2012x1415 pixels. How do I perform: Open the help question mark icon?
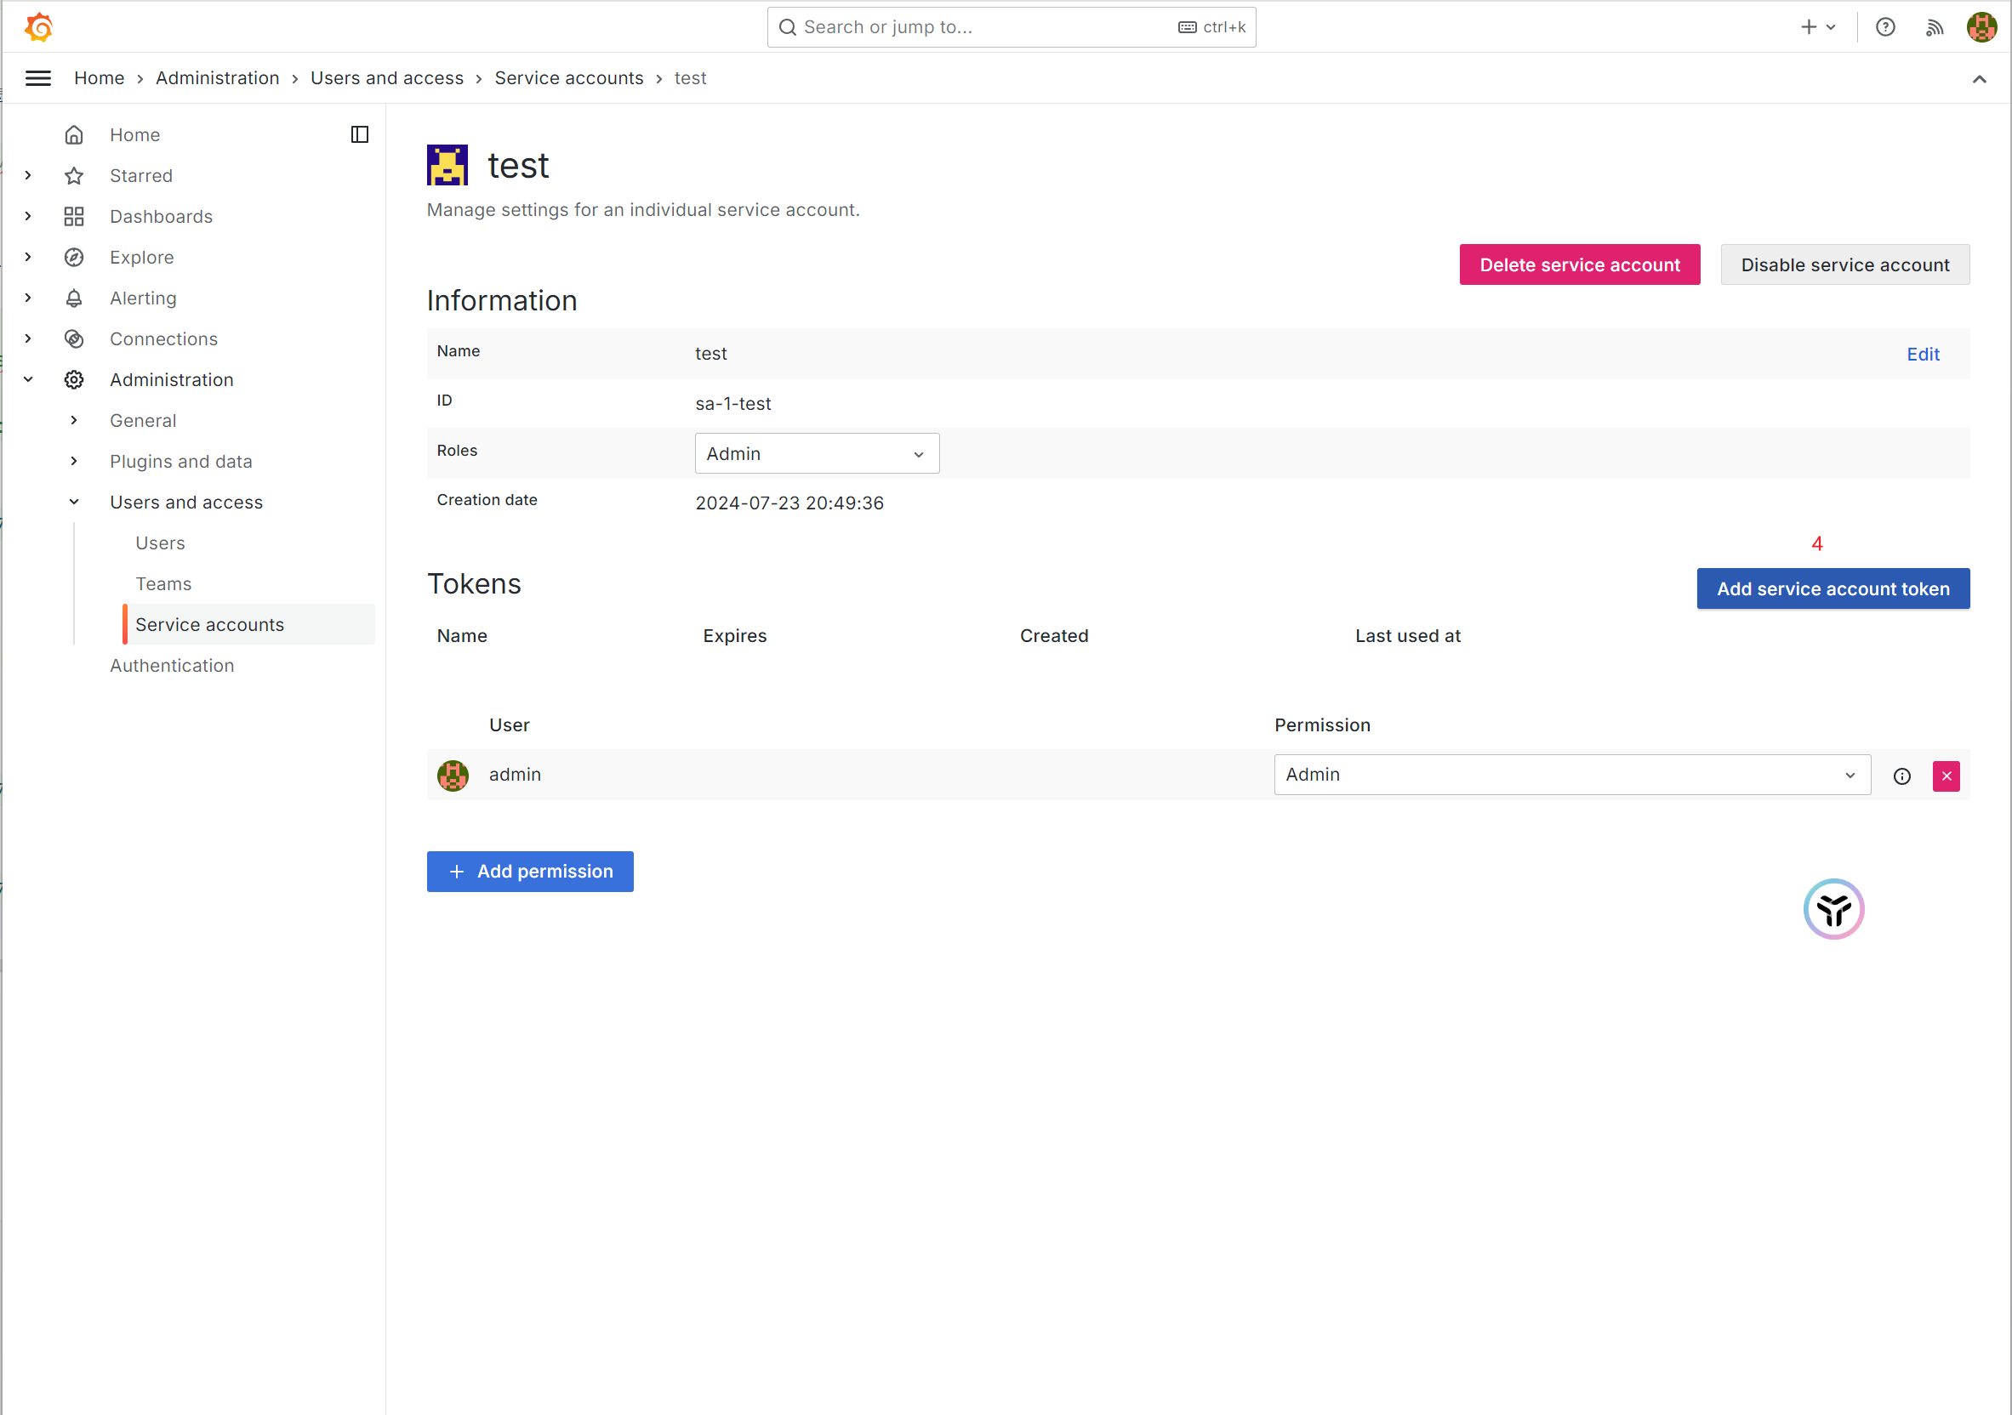point(1885,27)
